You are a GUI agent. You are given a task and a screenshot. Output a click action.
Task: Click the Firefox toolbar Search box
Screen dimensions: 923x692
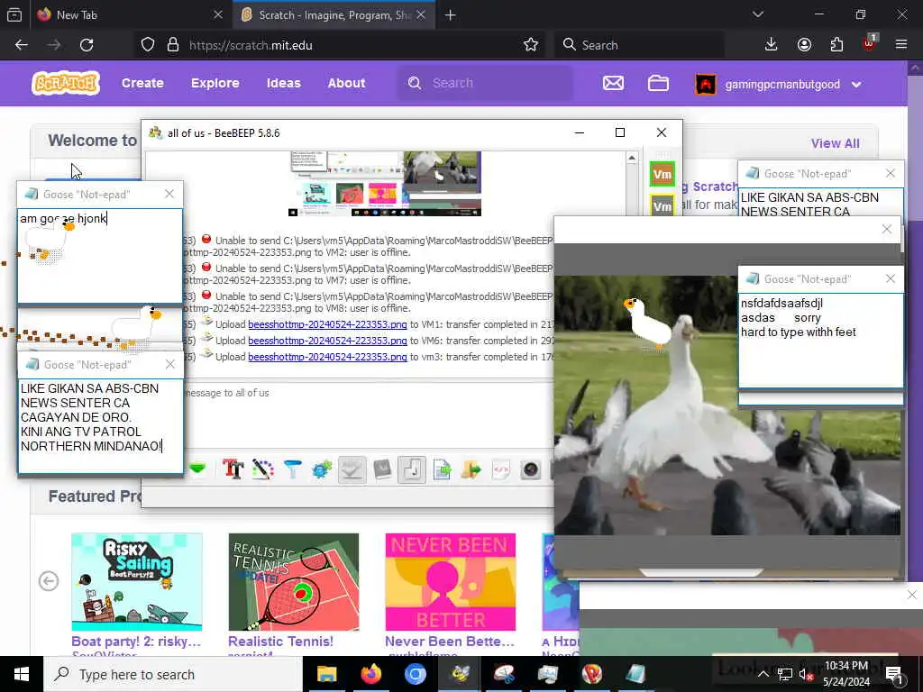[x=639, y=45]
